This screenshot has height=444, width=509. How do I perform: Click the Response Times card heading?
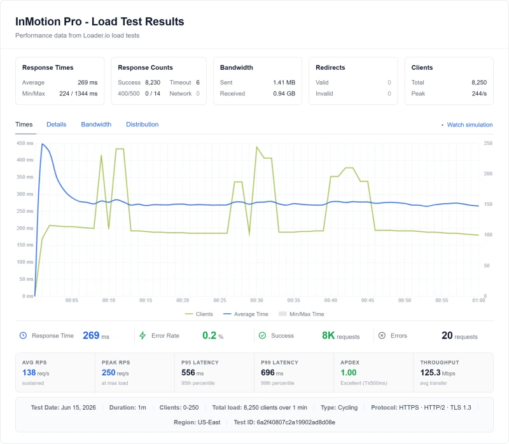[x=48, y=67]
